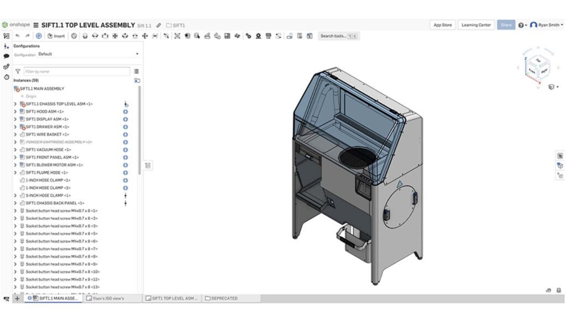Click the Undo arrow icon
Viewport: 566px width, 318px height.
click(18, 36)
